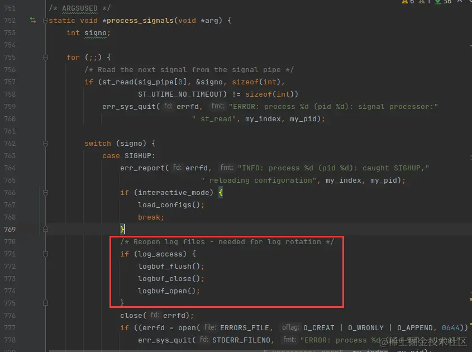Click line number 769 in the gutter
472x352 pixels.
click(9, 230)
